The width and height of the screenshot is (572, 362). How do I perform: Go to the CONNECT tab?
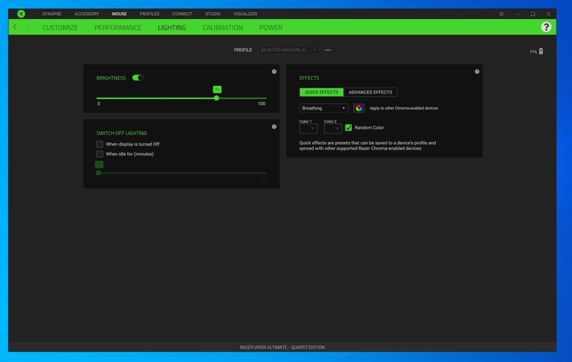[182, 14]
